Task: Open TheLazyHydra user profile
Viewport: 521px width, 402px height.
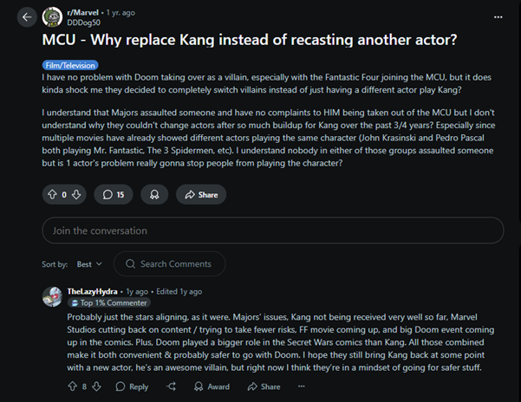Action: click(94, 292)
